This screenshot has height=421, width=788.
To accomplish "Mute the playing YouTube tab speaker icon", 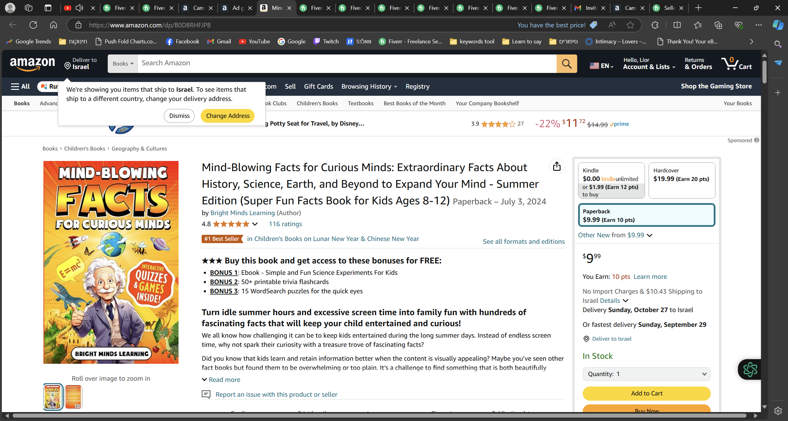I will (79, 8).
